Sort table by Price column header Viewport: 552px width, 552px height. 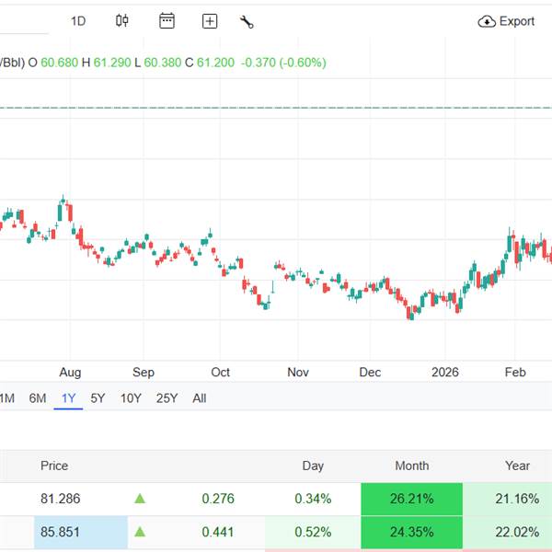(54, 466)
